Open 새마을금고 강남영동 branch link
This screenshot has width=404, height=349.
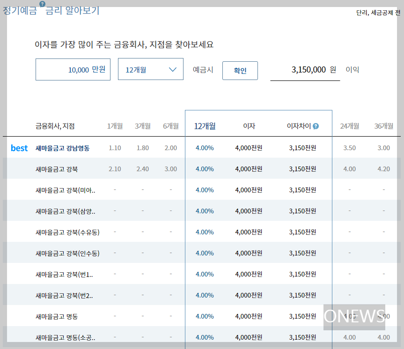coord(63,148)
